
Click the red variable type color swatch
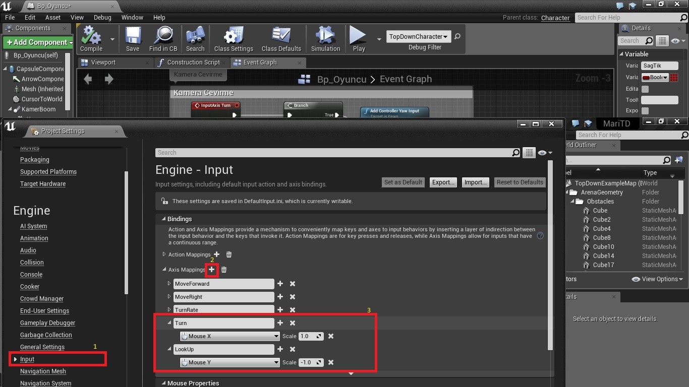click(x=674, y=78)
